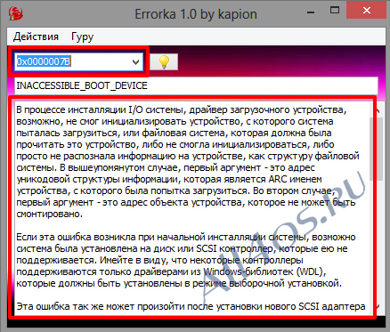
Task: Click the paragraph starting 'В процессе инсталляции'
Action: (188, 162)
